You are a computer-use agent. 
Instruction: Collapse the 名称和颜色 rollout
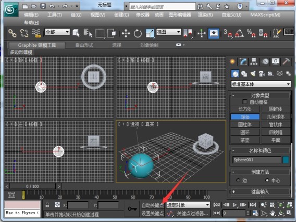pos(260,150)
